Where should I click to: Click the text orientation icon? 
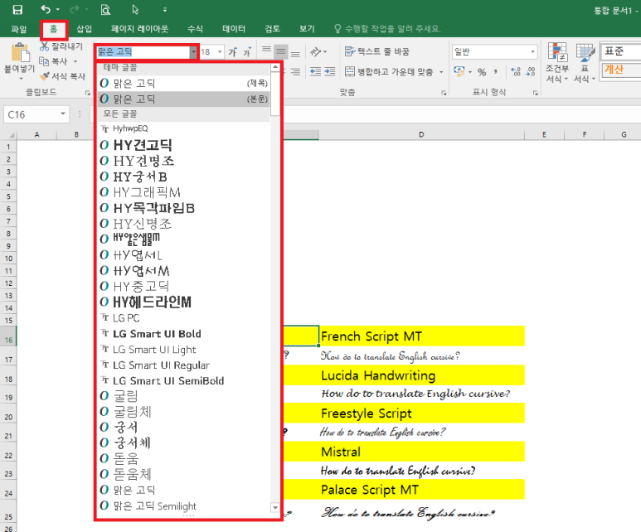pos(315,51)
